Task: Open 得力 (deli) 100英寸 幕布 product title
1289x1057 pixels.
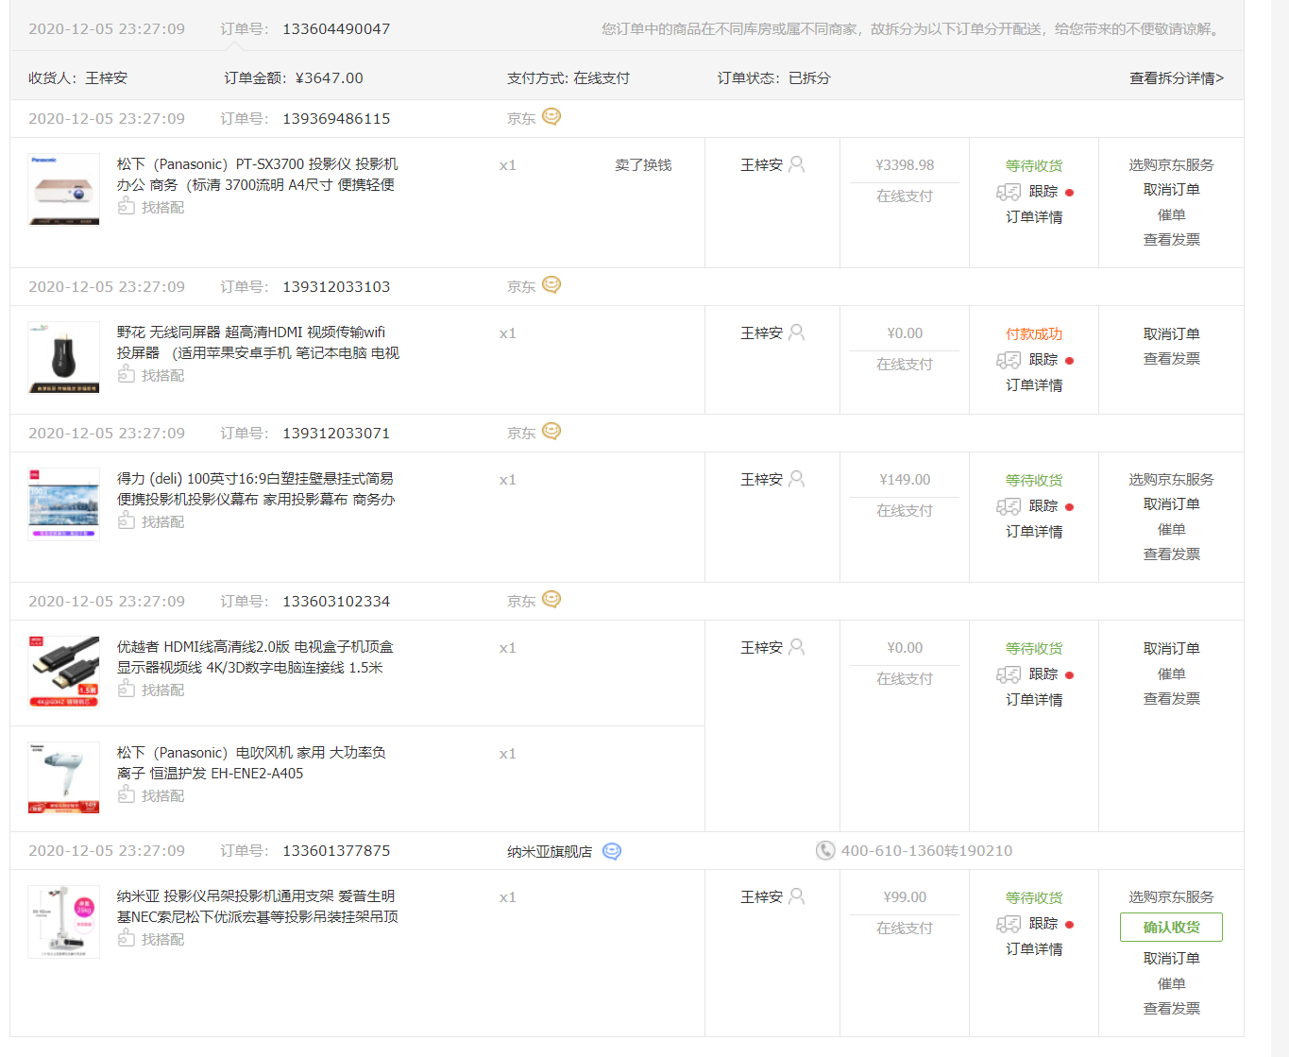Action: point(256,489)
